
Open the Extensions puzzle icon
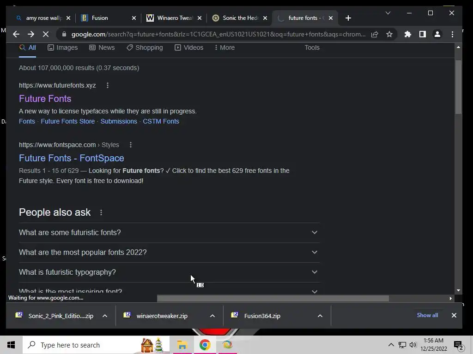(408, 34)
